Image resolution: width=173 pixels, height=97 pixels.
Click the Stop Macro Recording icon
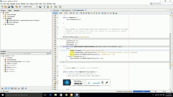point(111,13)
